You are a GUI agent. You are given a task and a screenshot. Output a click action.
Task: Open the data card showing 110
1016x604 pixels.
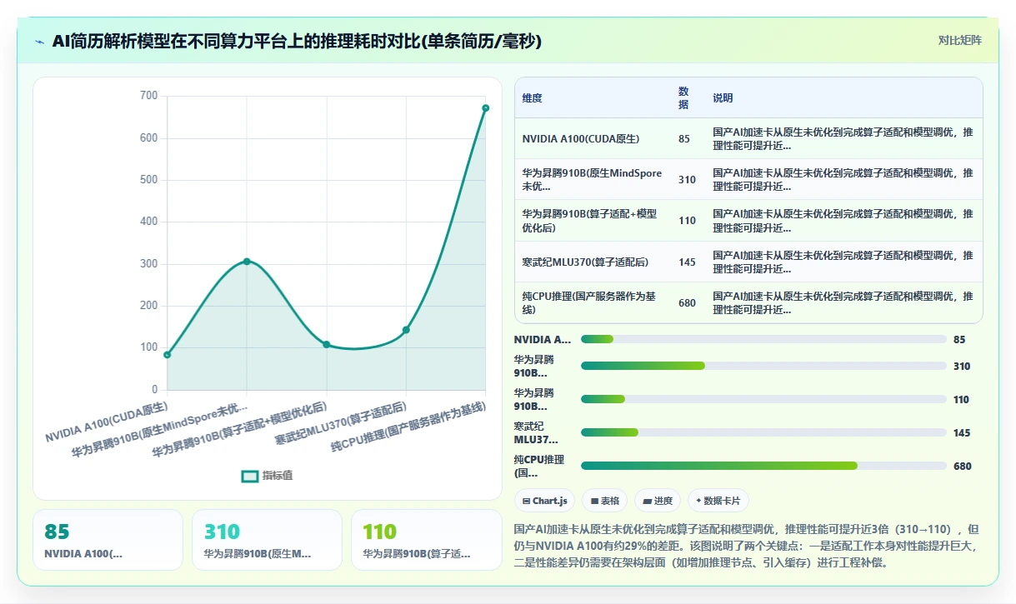point(426,540)
